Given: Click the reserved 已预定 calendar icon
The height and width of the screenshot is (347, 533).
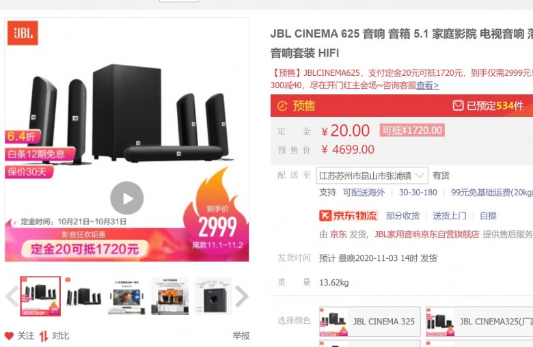Looking at the screenshot, I should (458, 105).
